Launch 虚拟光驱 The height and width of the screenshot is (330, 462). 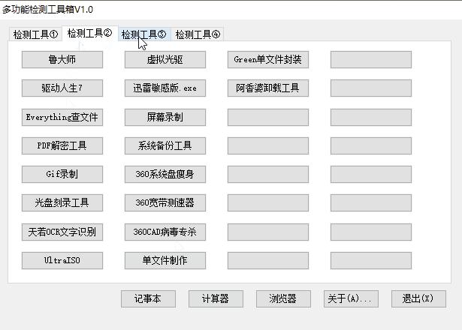tap(165, 60)
